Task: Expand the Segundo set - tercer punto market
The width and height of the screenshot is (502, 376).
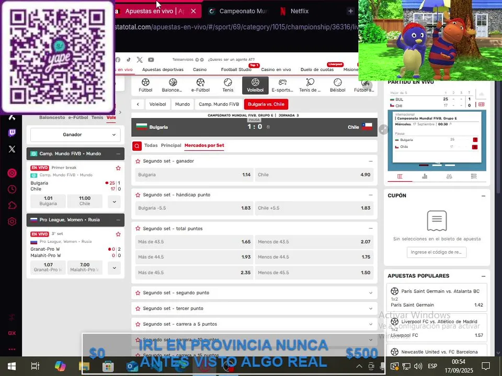Action: [x=371, y=309]
